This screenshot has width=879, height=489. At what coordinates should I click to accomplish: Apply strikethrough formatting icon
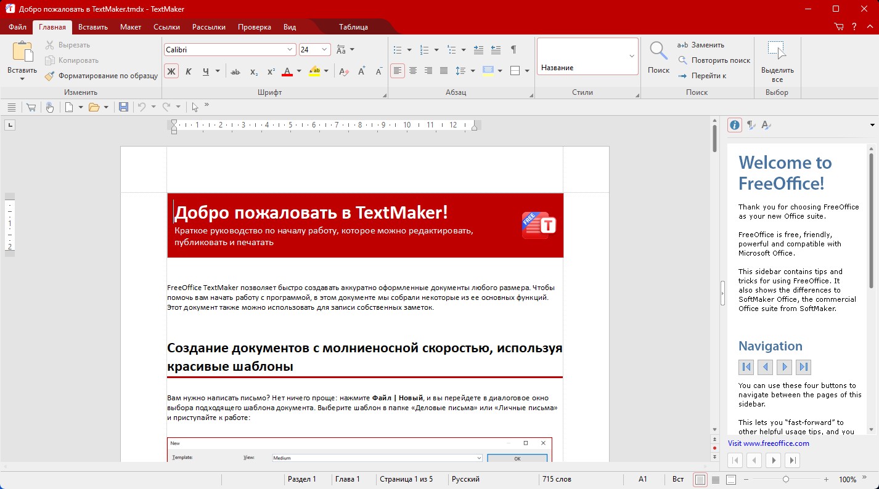click(x=235, y=71)
